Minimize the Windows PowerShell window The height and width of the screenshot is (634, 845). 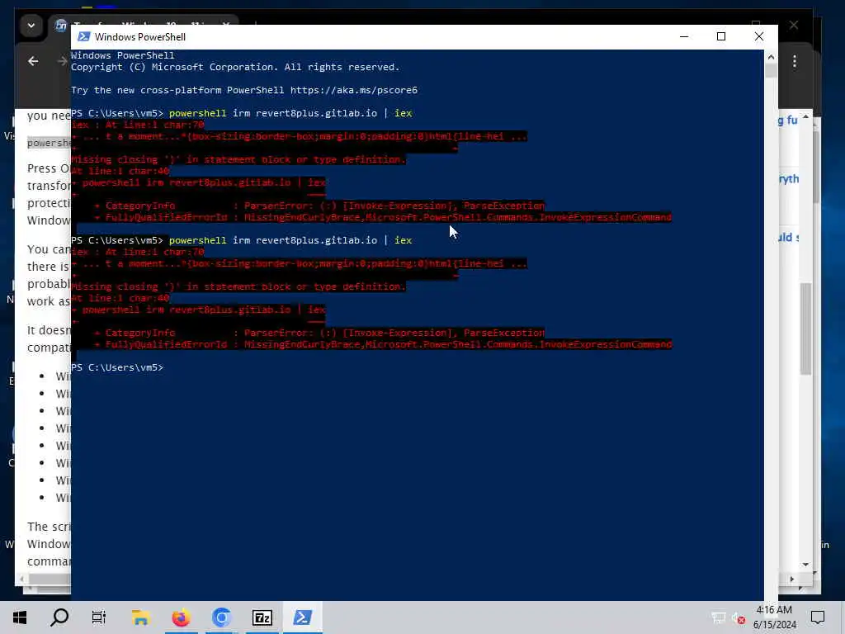pos(684,36)
